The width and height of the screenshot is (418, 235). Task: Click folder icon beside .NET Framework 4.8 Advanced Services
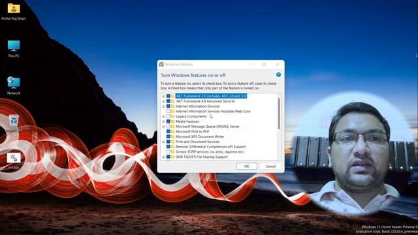tap(172, 101)
